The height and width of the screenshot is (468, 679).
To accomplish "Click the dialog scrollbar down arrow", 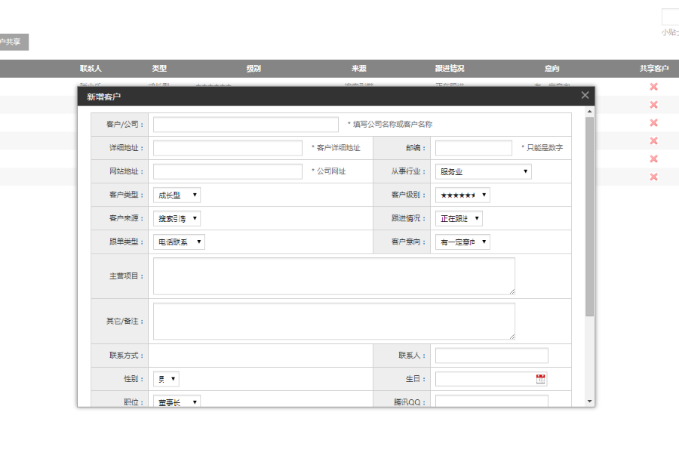I will [x=589, y=402].
